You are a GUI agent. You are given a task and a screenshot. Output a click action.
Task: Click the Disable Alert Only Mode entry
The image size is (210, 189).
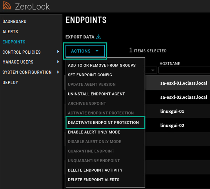94,141
